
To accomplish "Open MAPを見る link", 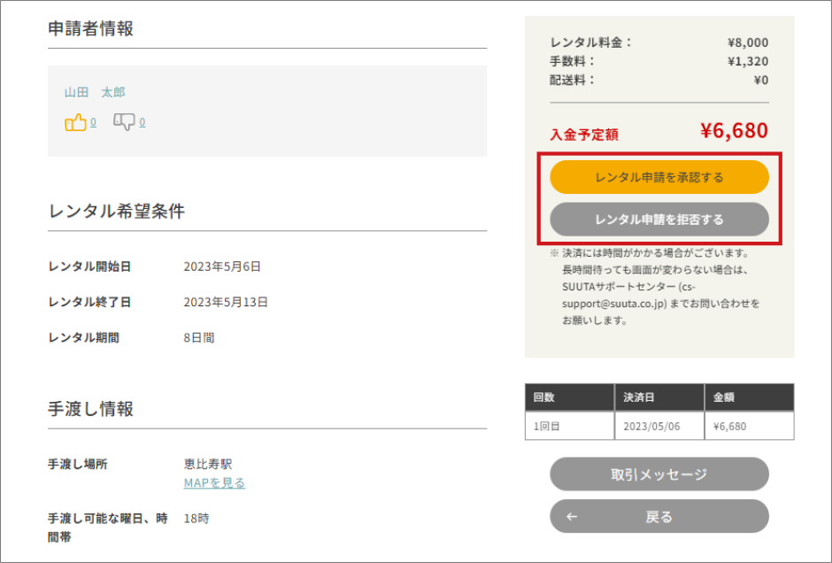I will (x=214, y=482).
